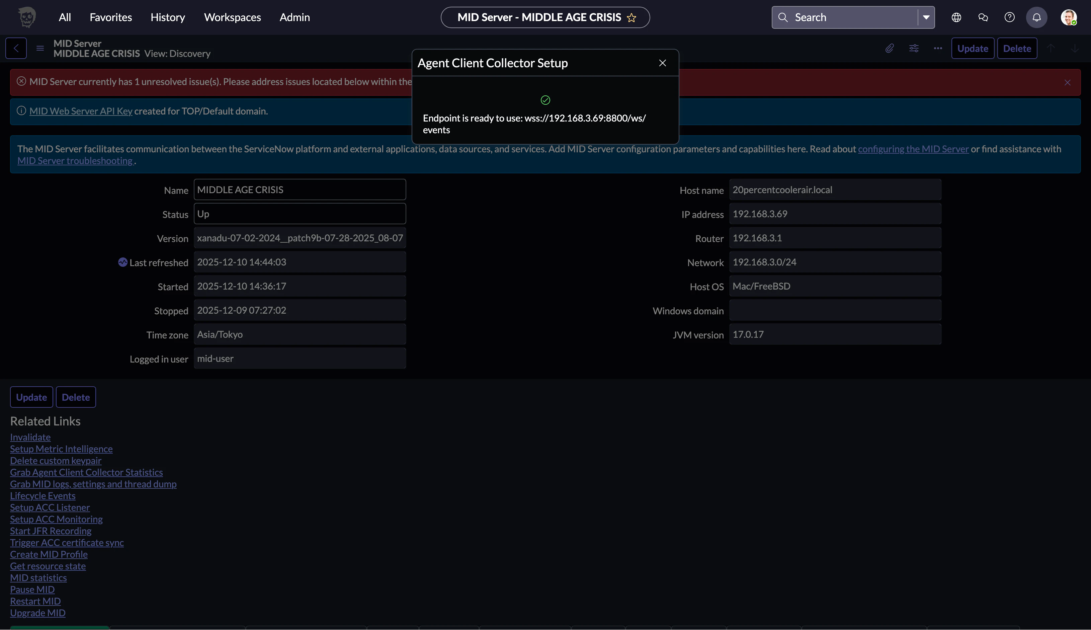Open the All menu
1091x630 pixels.
(x=65, y=17)
